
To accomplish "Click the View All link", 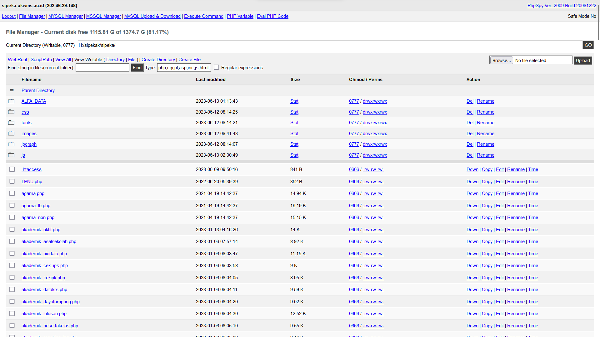I will 63,60.
